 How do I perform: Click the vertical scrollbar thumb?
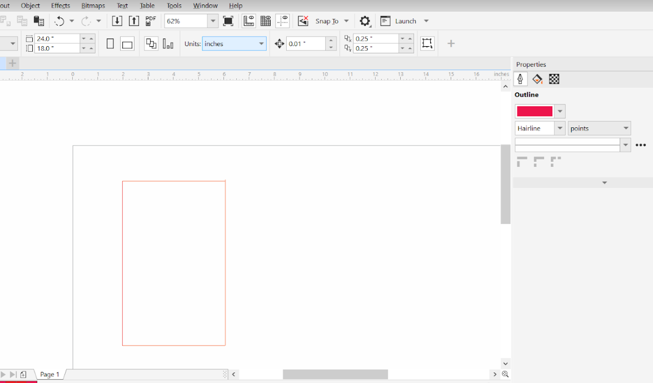tap(505, 184)
